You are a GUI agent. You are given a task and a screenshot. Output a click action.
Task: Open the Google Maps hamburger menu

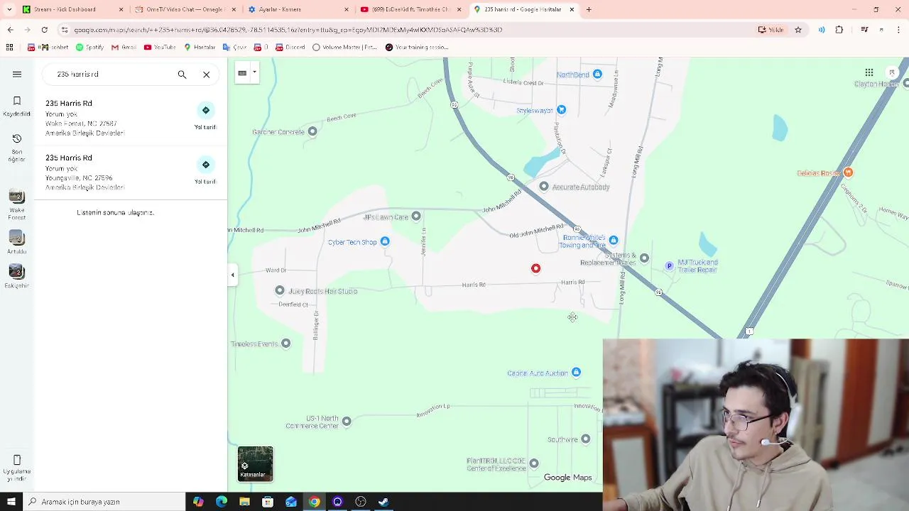tap(17, 74)
